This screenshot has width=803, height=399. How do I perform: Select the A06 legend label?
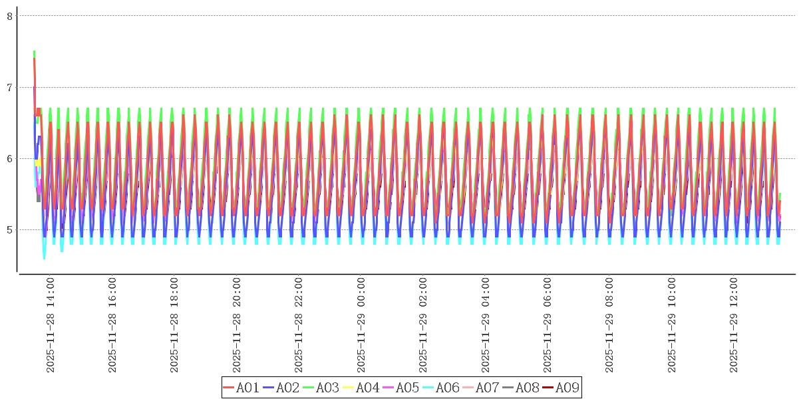tap(447, 388)
